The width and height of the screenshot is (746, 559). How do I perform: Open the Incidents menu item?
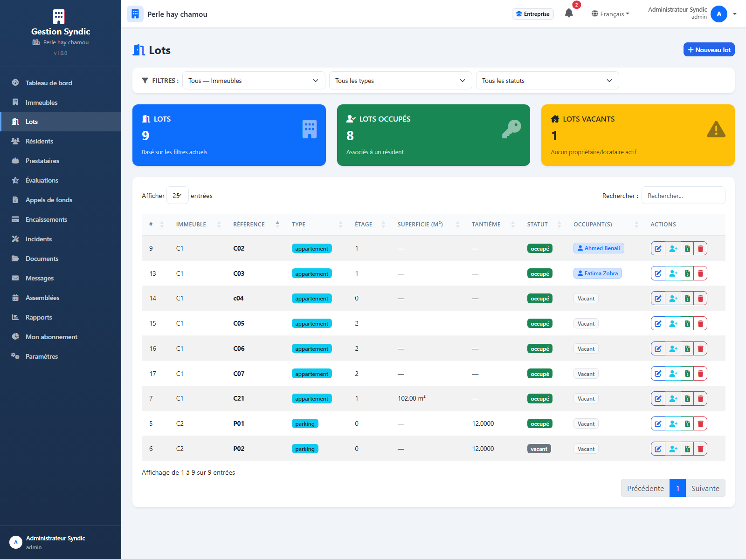point(61,239)
